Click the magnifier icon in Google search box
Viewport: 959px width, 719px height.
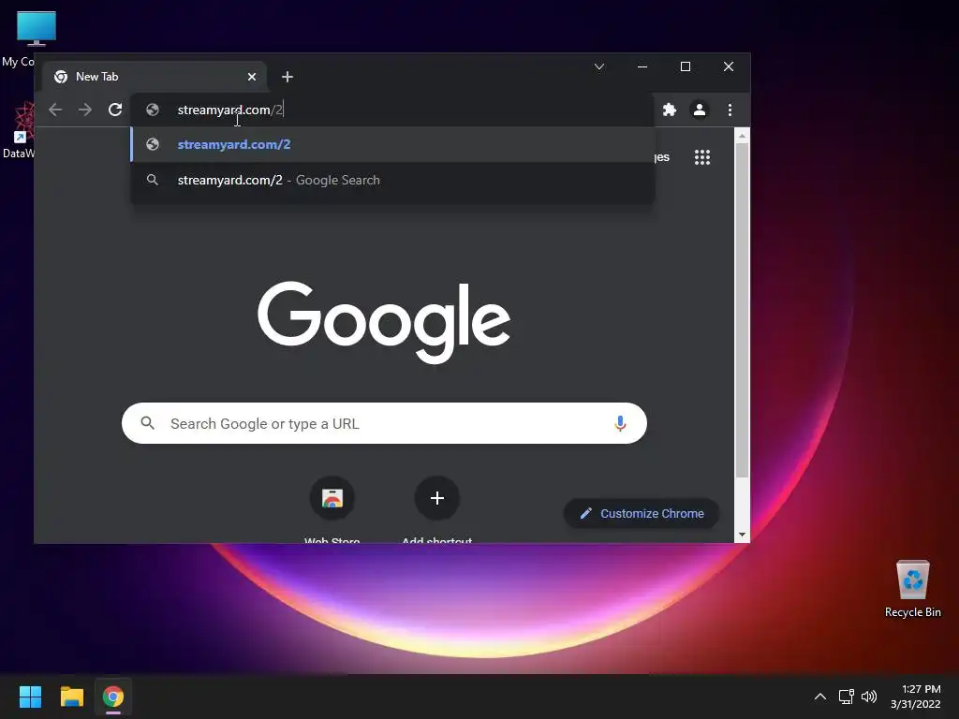[x=147, y=423]
